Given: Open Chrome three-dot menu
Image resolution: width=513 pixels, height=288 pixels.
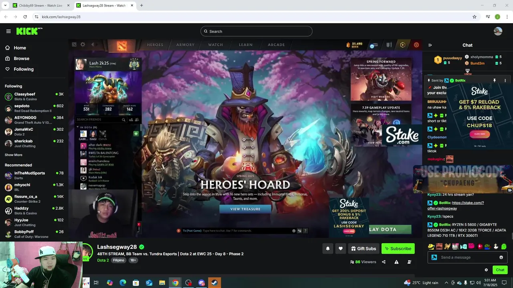Looking at the screenshot, I should pos(507,17).
